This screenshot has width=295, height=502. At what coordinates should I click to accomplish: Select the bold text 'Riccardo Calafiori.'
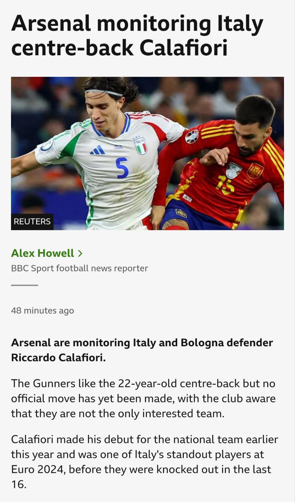[x=58, y=358]
